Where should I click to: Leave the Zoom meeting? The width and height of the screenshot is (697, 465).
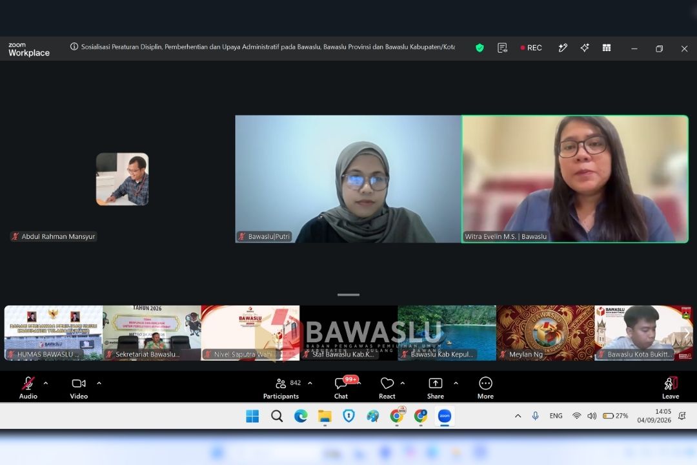point(671,387)
